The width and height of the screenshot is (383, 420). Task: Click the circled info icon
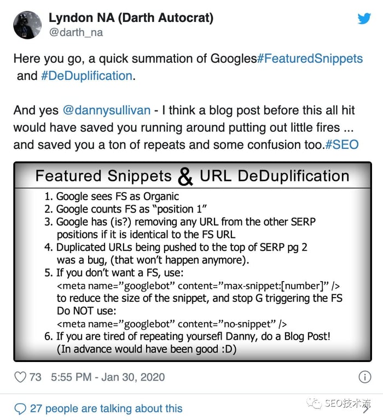coord(364,377)
